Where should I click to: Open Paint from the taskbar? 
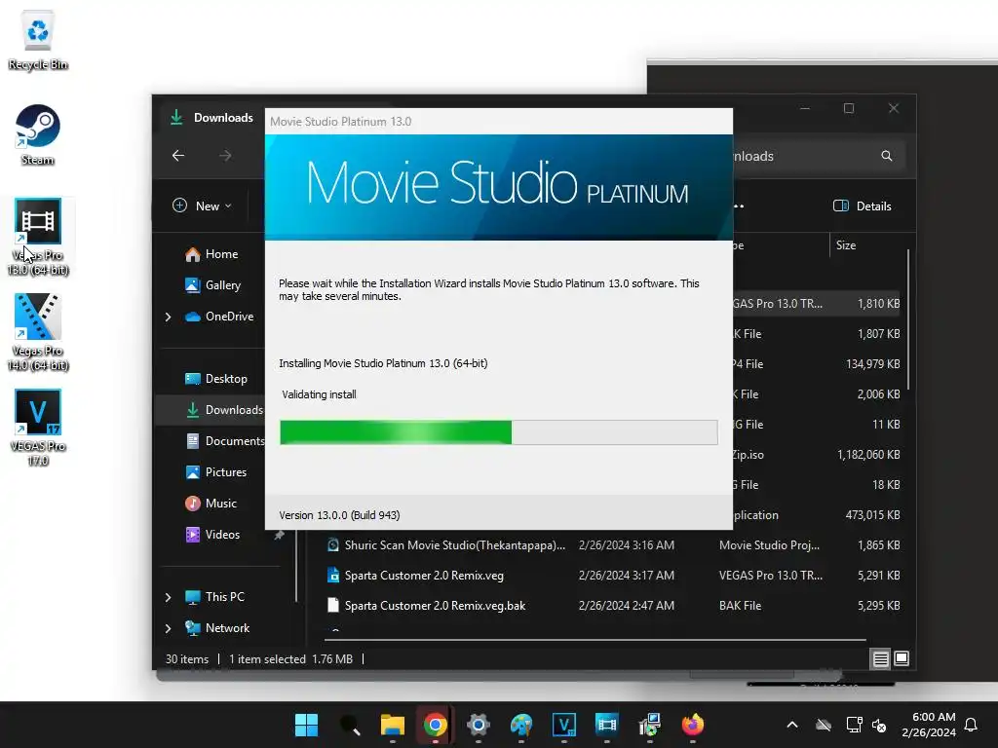tap(521, 725)
